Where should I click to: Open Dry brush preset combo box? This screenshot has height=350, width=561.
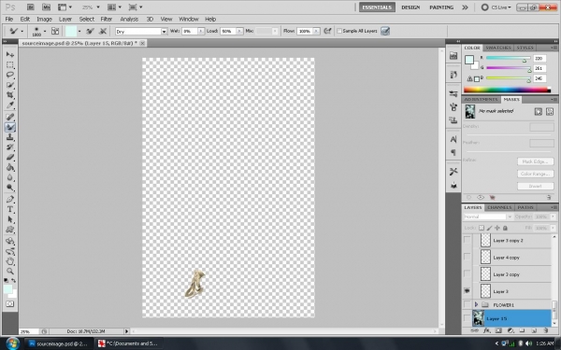point(141,32)
